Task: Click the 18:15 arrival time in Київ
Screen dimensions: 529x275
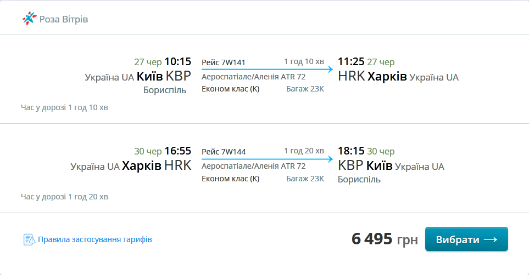Action: (x=351, y=151)
